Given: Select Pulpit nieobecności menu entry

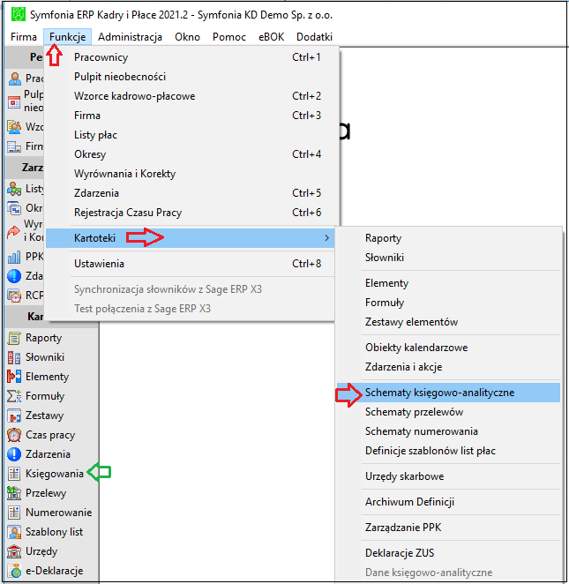Looking at the screenshot, I should tap(192, 77).
